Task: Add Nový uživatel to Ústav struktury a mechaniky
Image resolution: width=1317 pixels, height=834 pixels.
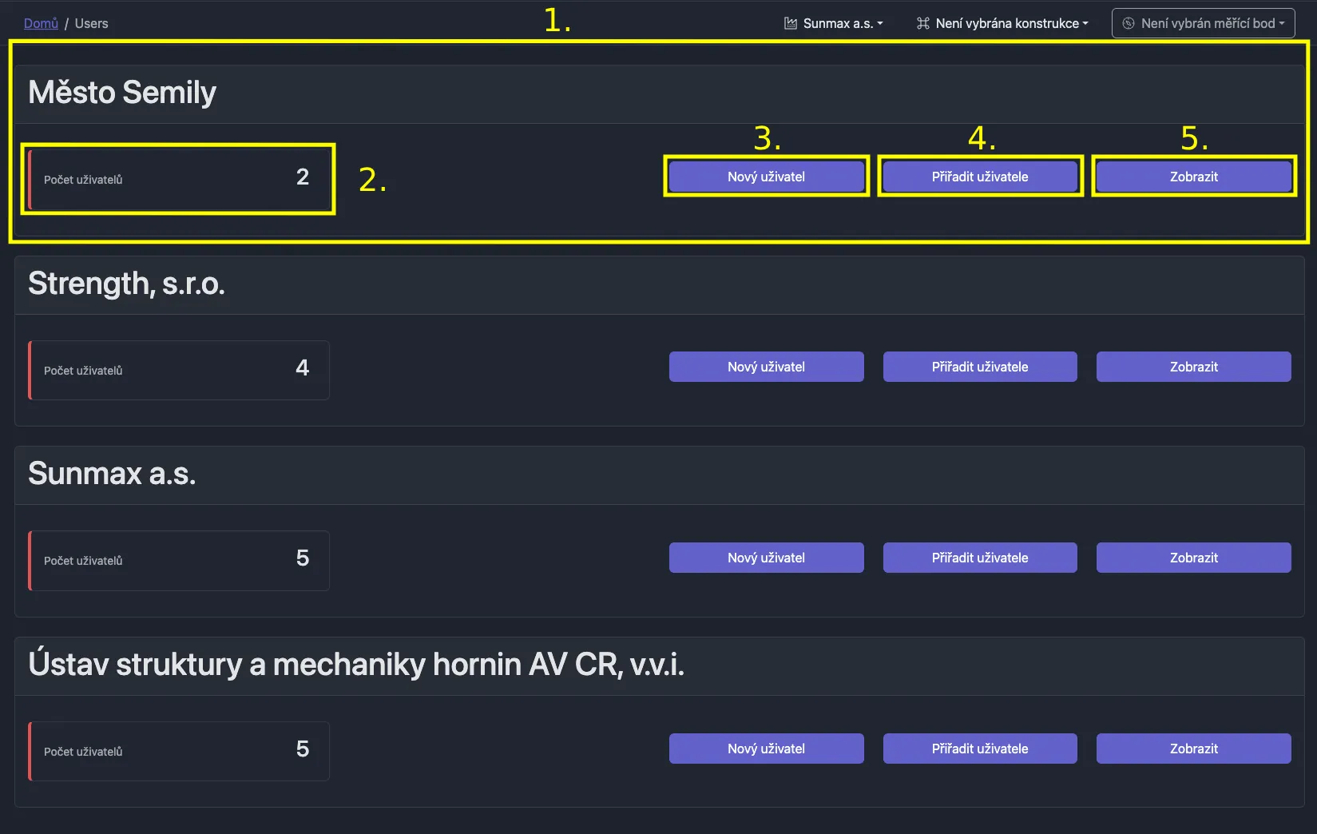Action: click(766, 749)
